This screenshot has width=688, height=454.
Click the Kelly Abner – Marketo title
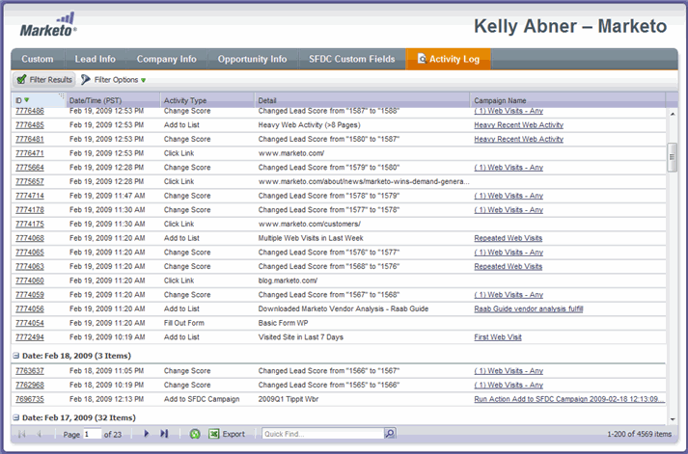[570, 26]
